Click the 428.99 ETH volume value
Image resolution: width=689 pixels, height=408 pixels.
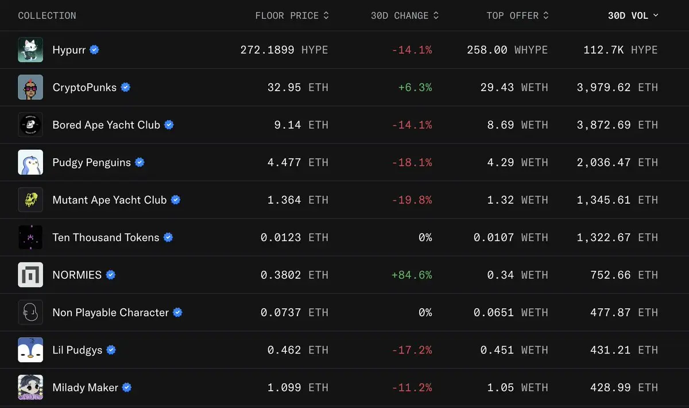point(624,387)
